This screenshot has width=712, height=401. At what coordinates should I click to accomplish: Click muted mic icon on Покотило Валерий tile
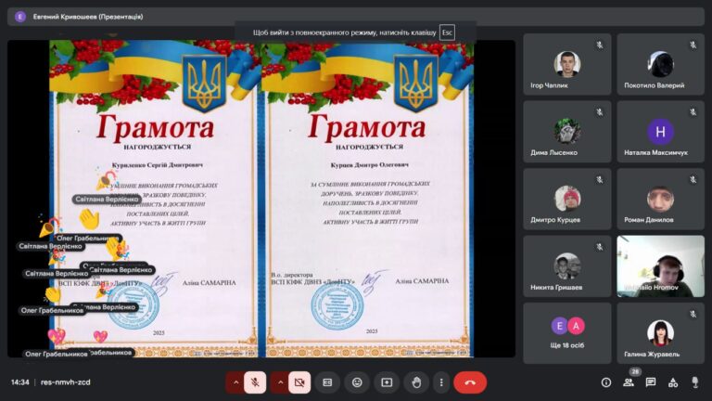click(693, 45)
